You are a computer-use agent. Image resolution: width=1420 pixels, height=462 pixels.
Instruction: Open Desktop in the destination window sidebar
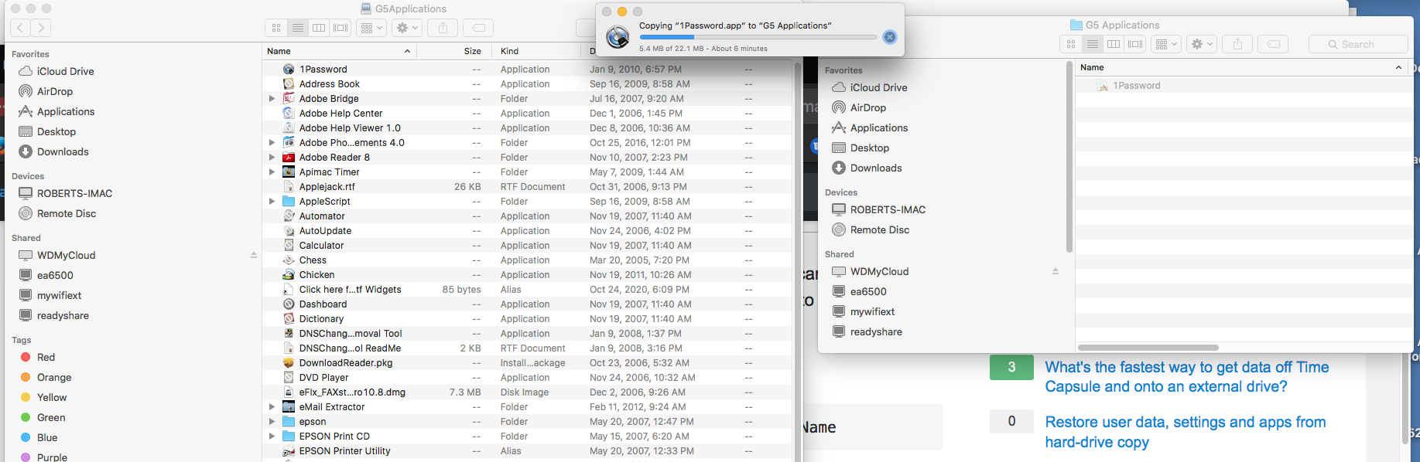tap(870, 148)
